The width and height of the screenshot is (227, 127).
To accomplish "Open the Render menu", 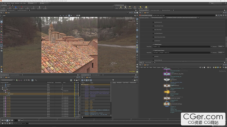I will pos(9,3).
